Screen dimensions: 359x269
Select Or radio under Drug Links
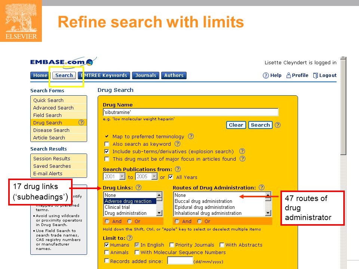(x=130, y=222)
